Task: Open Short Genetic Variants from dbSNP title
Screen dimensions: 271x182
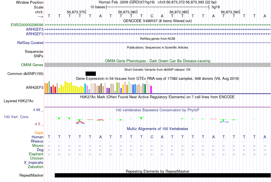Action: 157,70
